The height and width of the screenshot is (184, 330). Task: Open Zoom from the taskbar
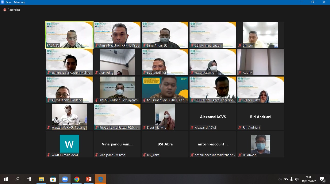(x=65, y=179)
